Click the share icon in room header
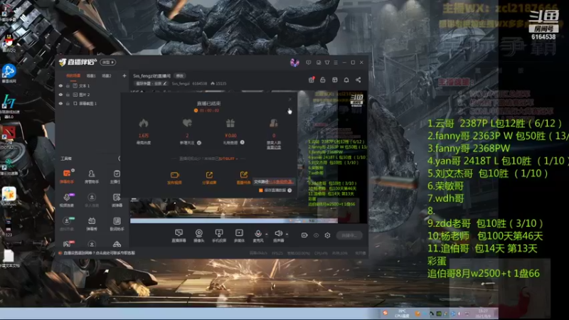 point(358,80)
